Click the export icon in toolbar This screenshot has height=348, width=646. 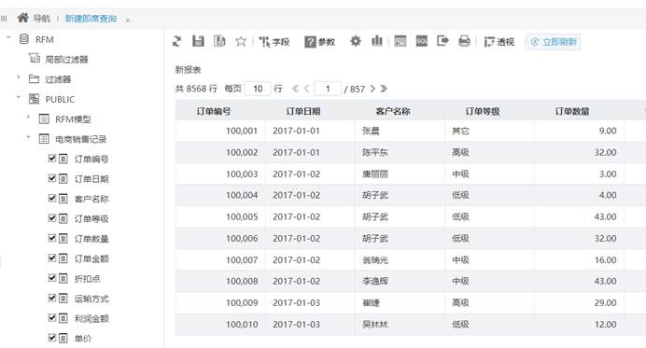click(x=442, y=41)
